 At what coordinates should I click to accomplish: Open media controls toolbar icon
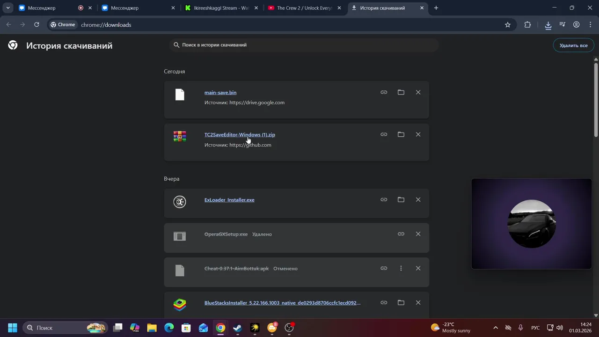562,25
